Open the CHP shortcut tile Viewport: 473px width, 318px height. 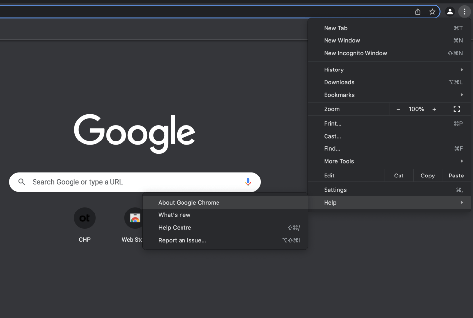[85, 224]
